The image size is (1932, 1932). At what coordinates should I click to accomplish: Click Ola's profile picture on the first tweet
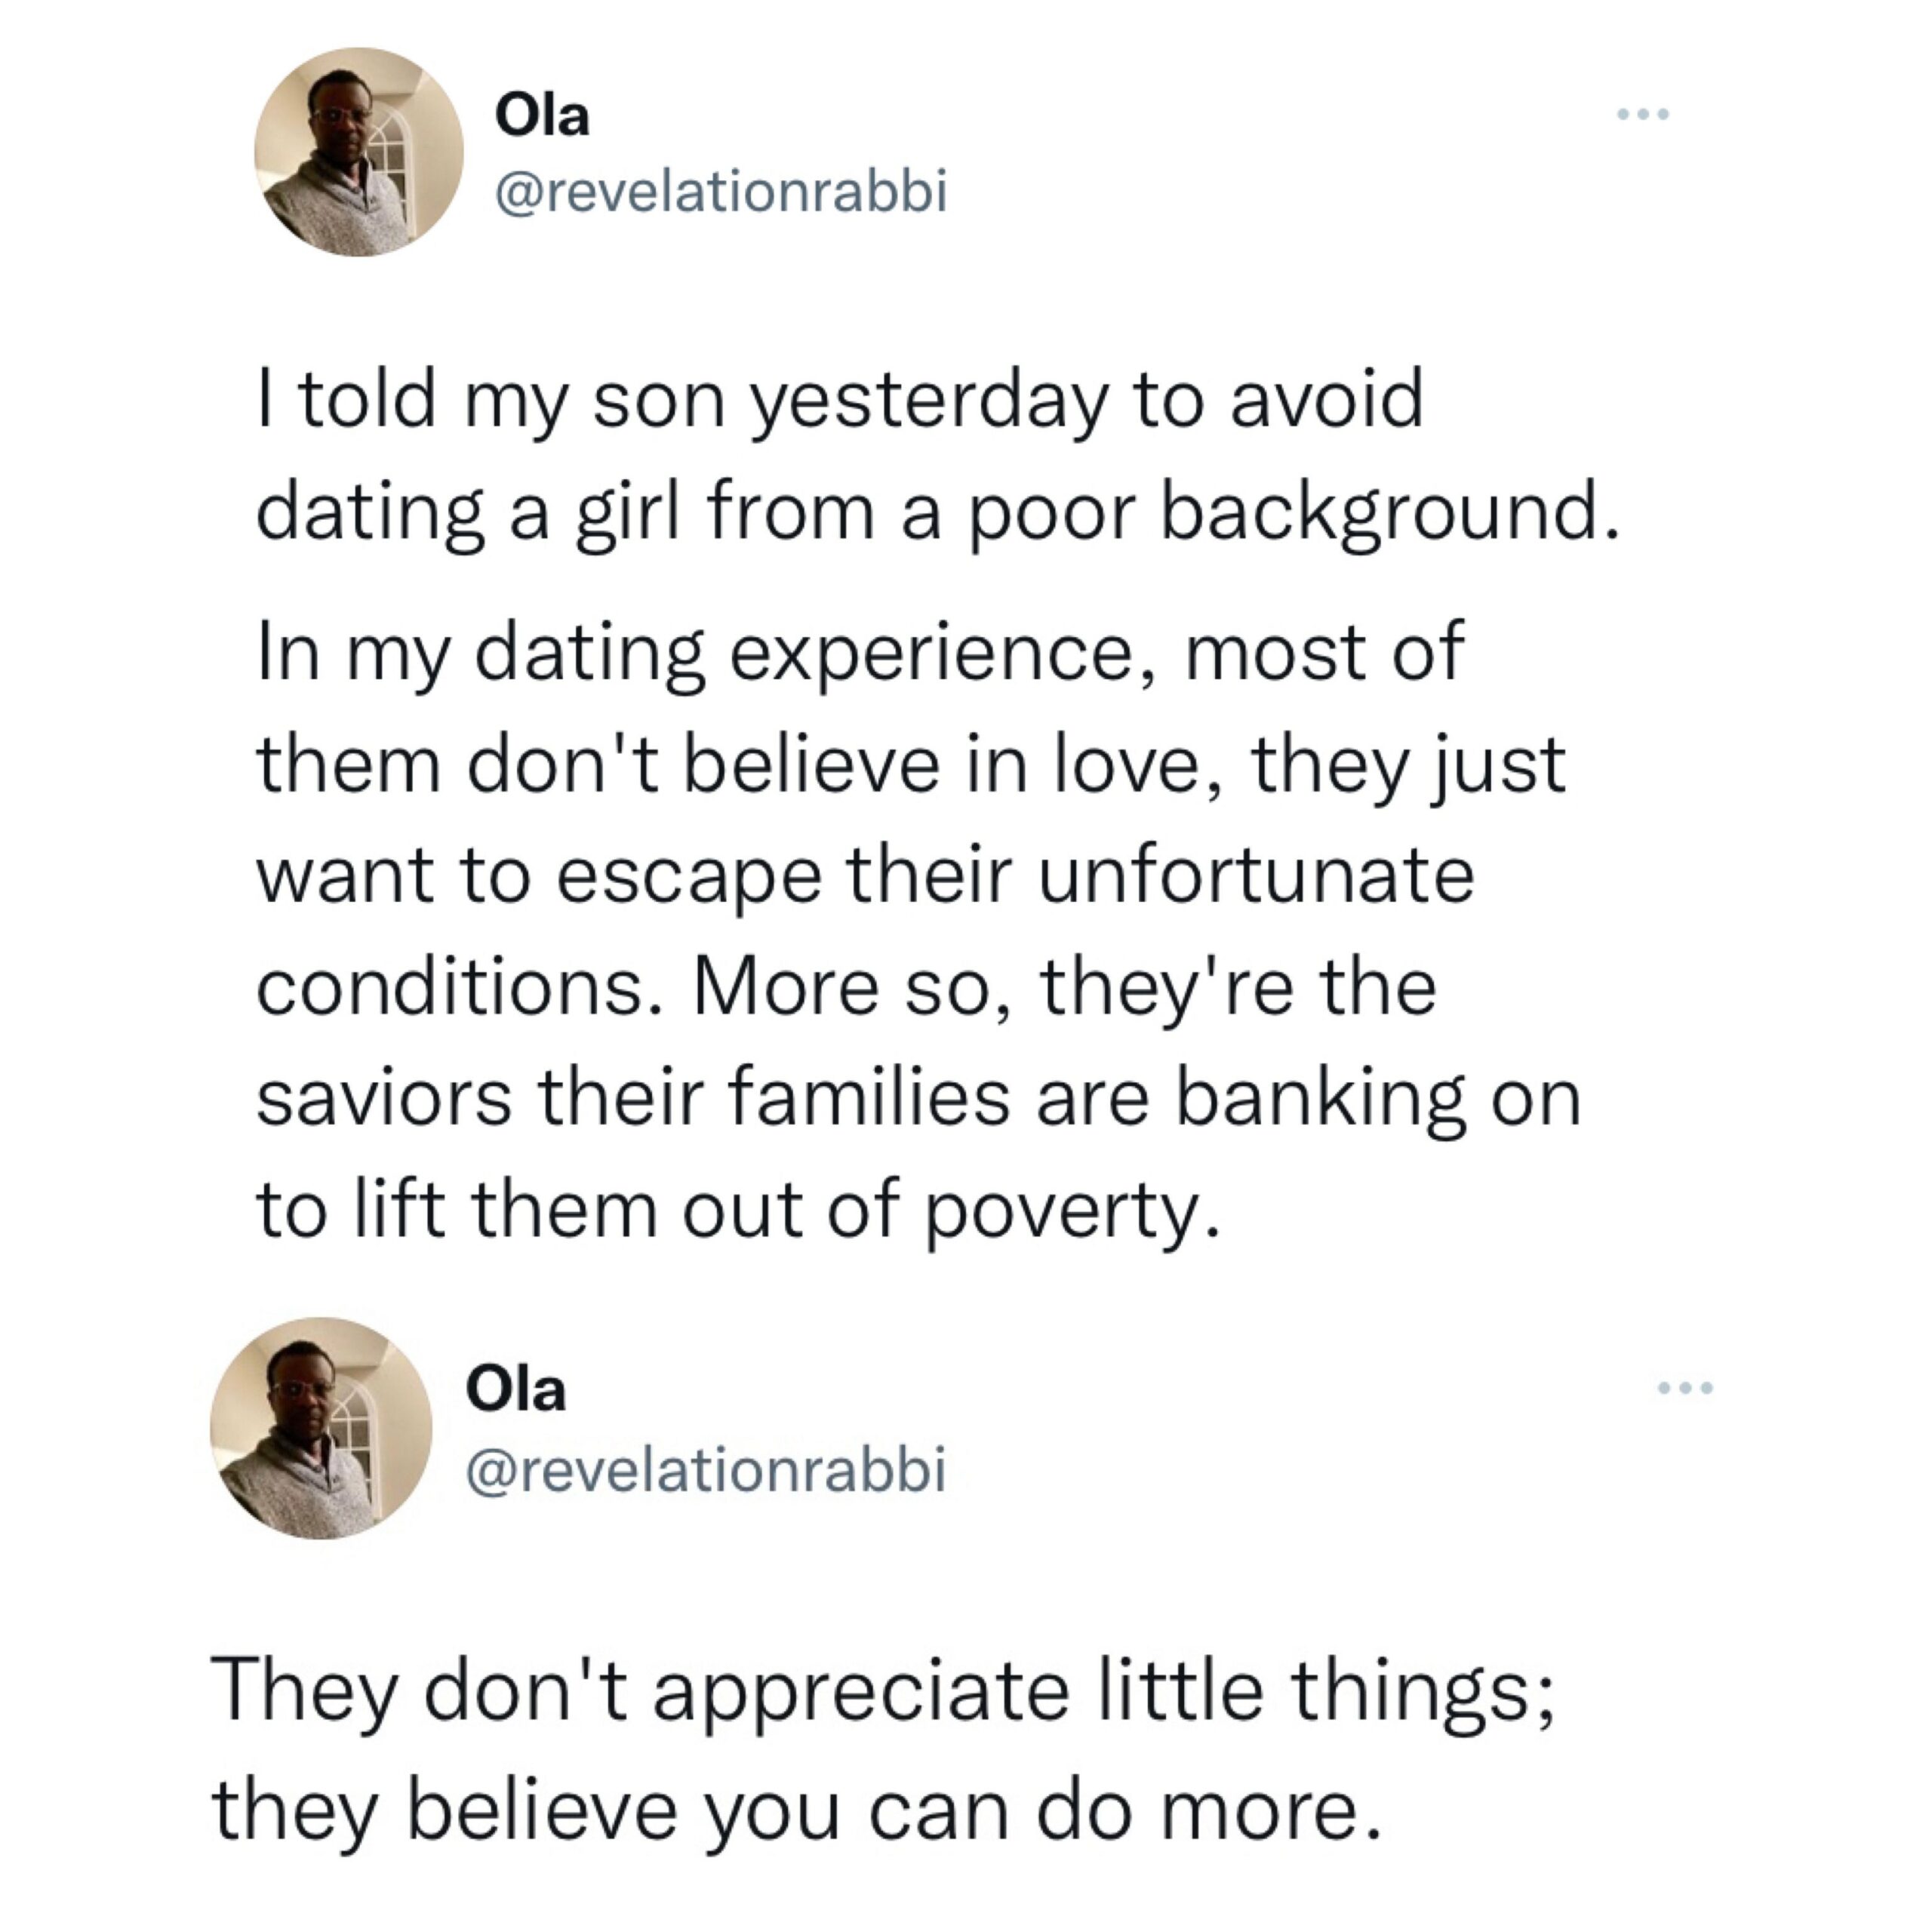click(358, 152)
